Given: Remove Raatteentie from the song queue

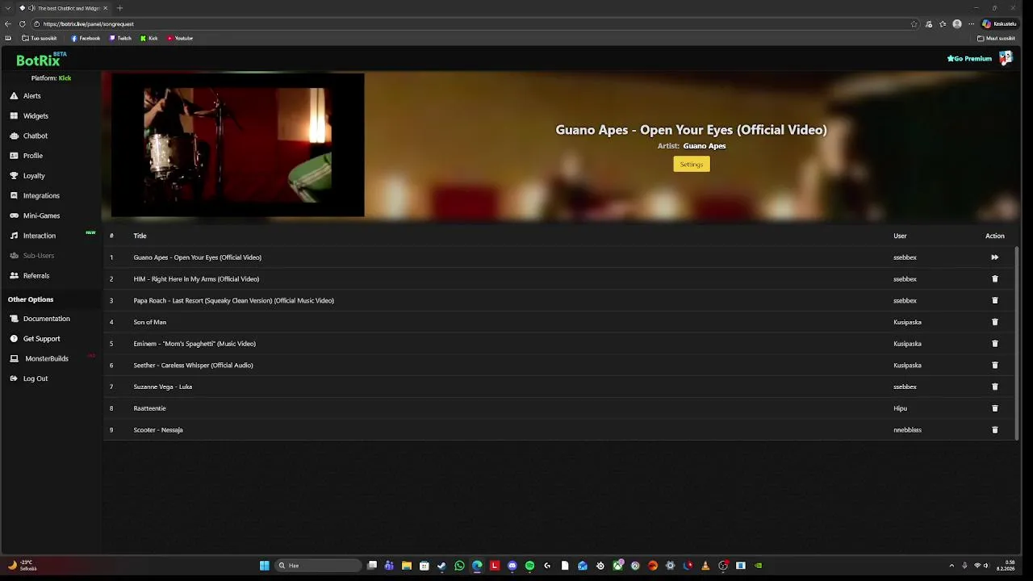Looking at the screenshot, I should pyautogui.click(x=994, y=408).
